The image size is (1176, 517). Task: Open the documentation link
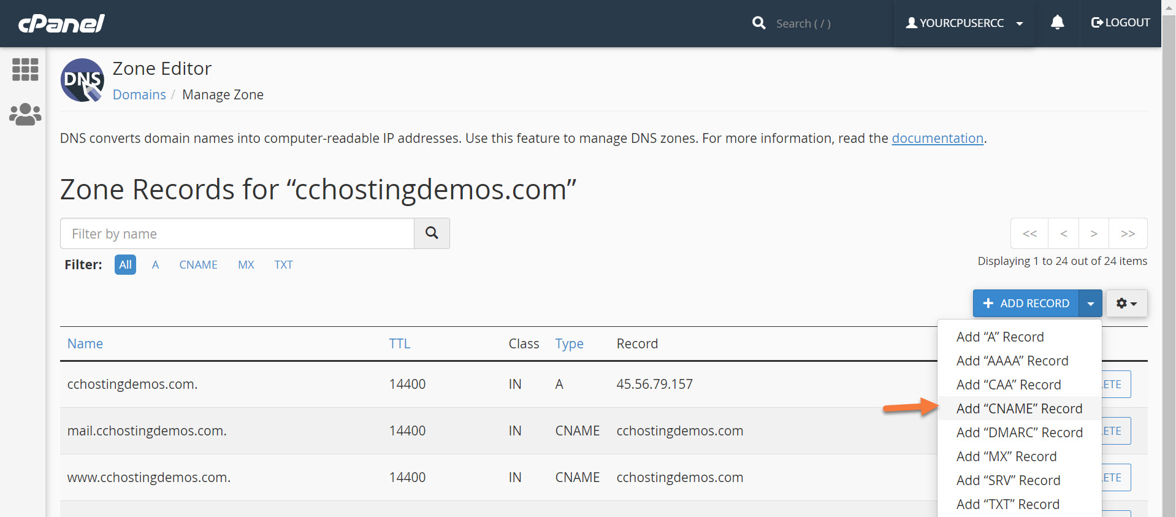[937, 138]
